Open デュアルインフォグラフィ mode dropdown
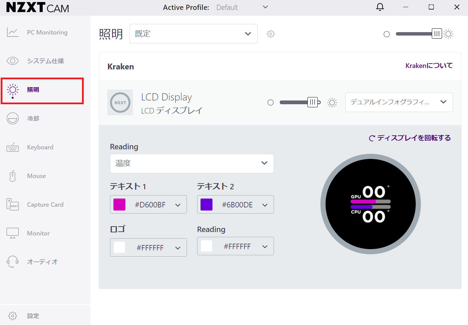 coord(399,102)
